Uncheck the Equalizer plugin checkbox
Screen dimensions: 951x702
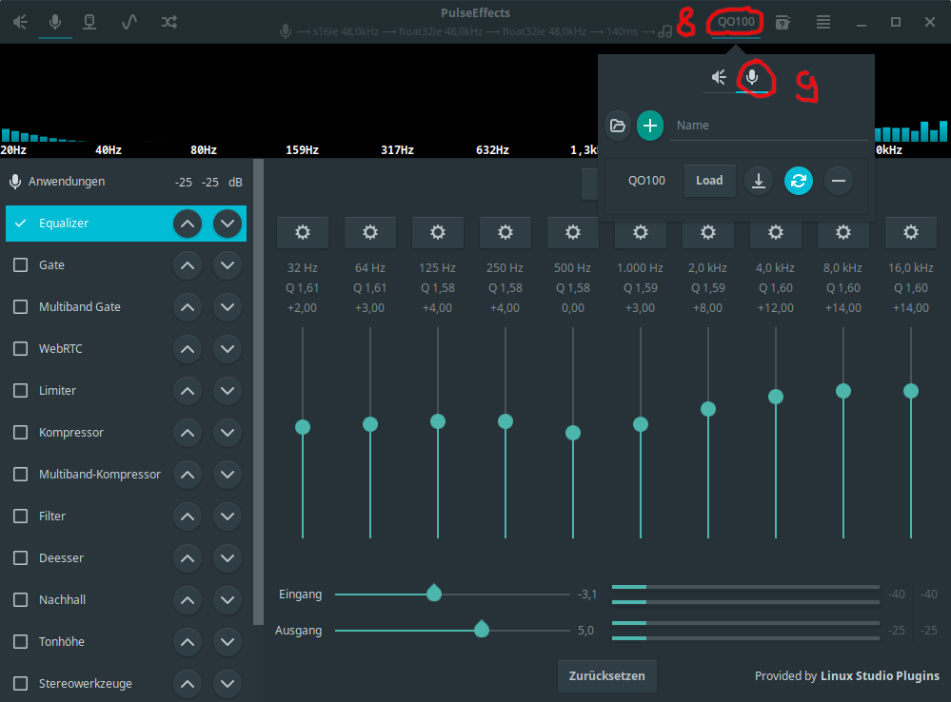[x=20, y=224]
